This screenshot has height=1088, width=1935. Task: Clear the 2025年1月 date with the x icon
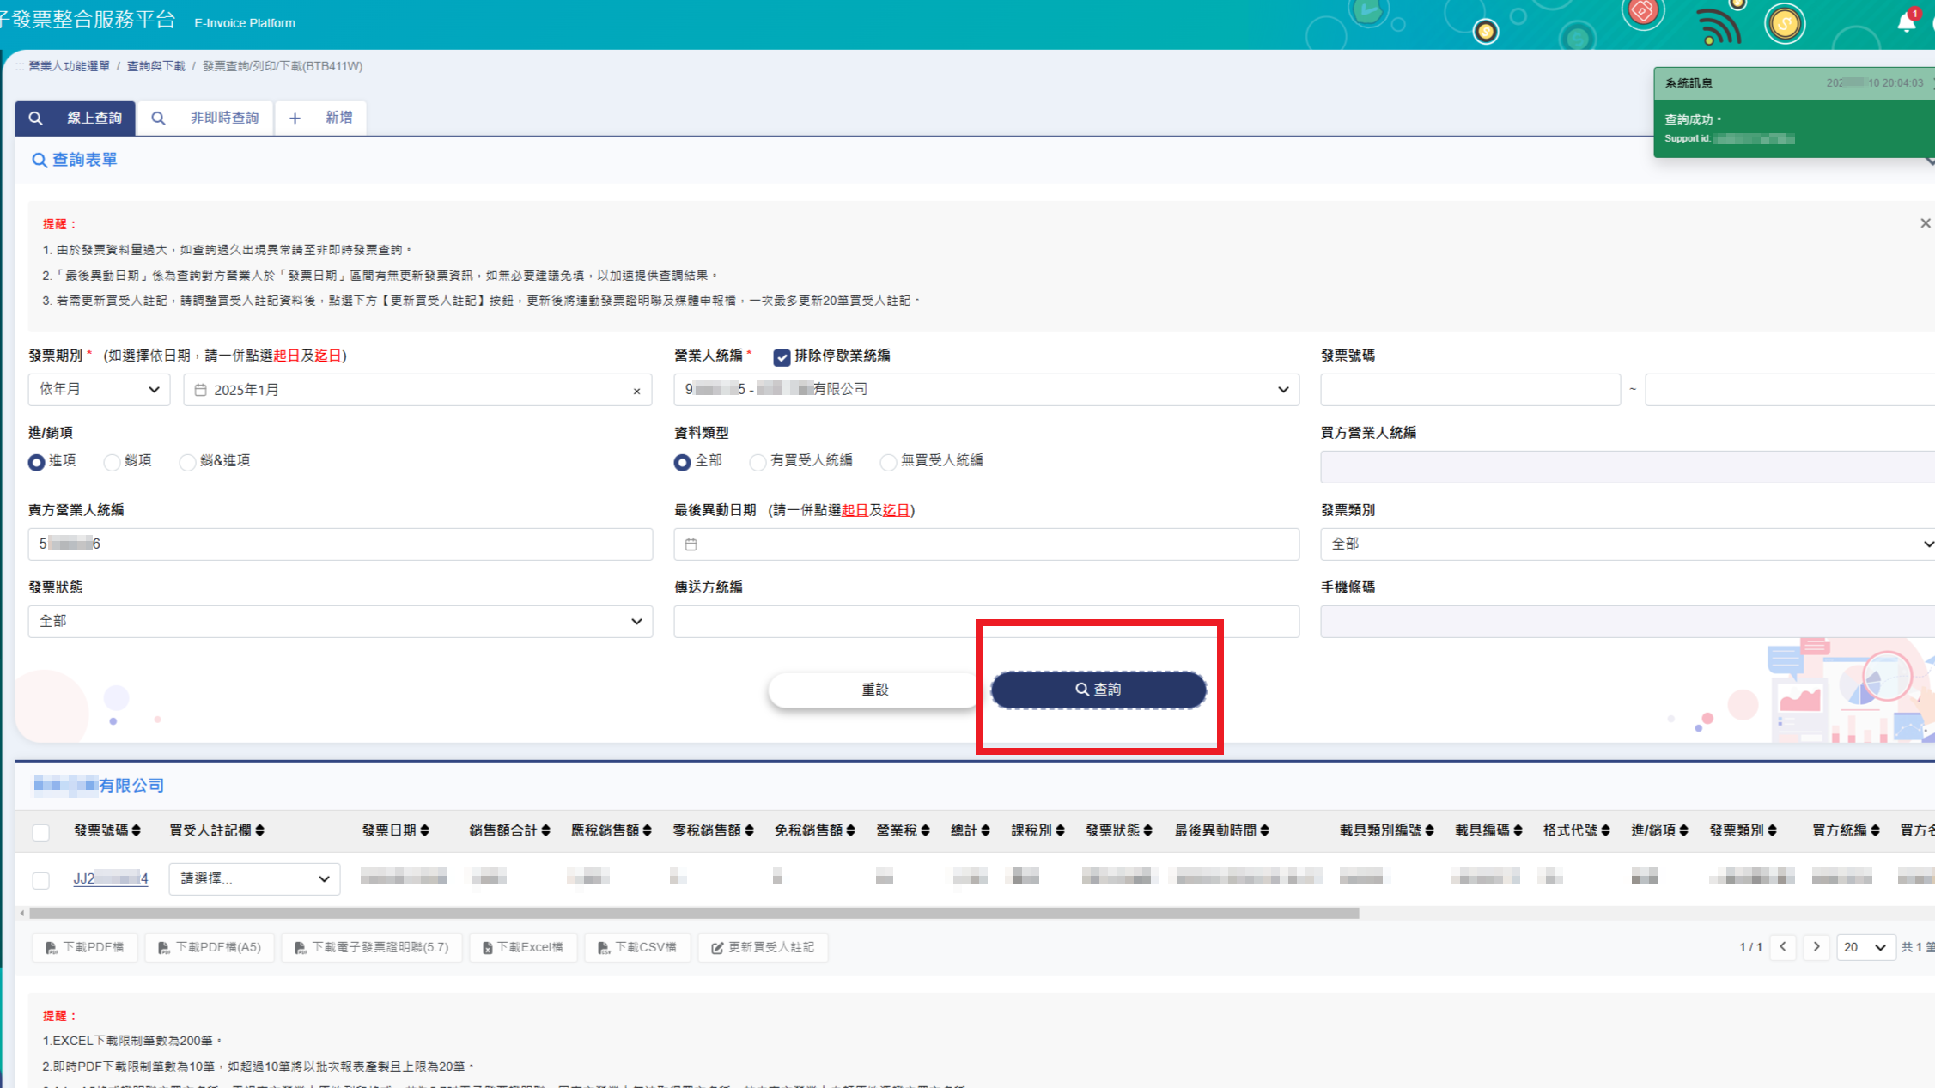[636, 392]
